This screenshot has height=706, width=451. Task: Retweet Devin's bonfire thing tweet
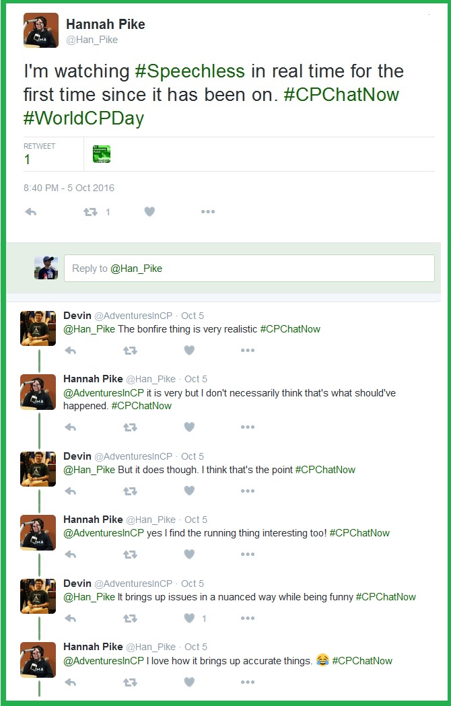129,351
